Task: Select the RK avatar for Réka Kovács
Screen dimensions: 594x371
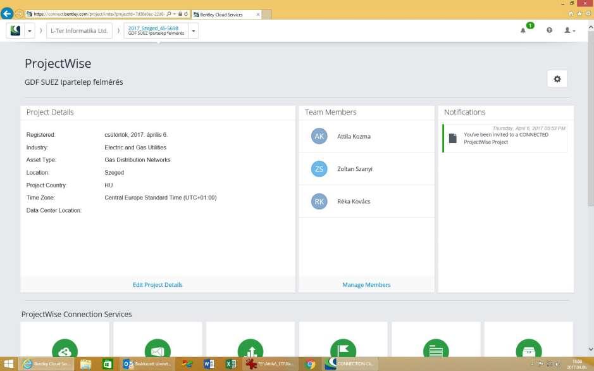Action: 319,201
